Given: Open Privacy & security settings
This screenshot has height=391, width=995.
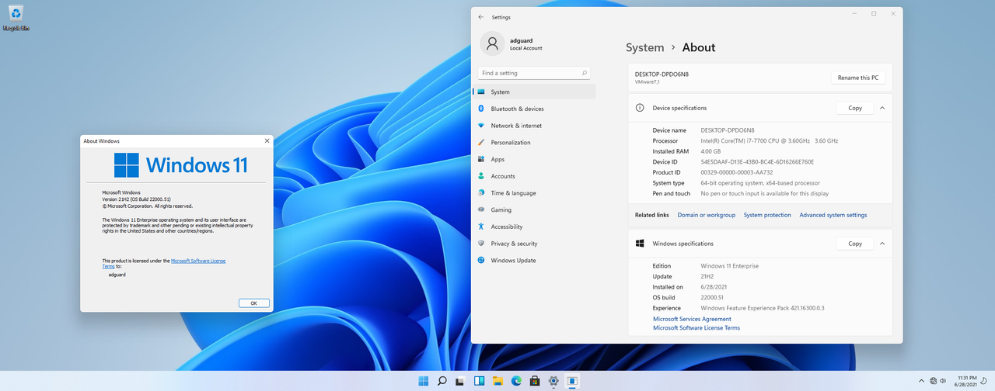Looking at the screenshot, I should point(534,244).
